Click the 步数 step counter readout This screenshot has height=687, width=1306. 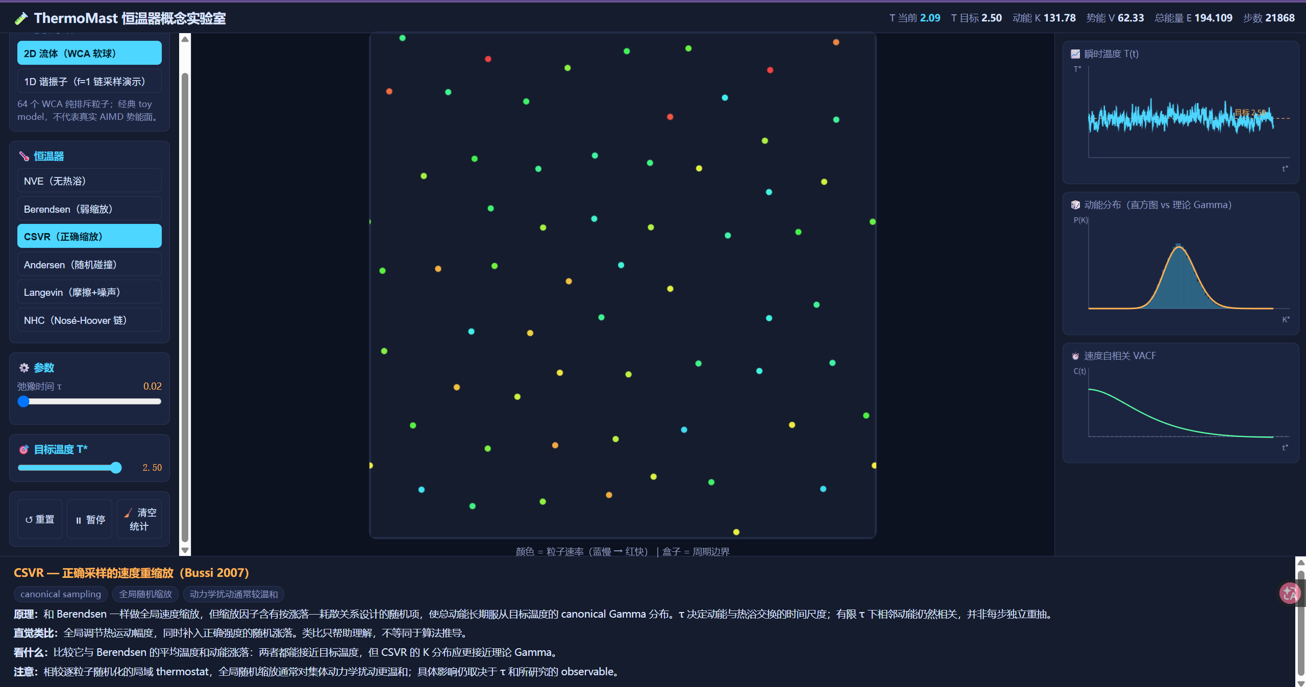(1269, 18)
